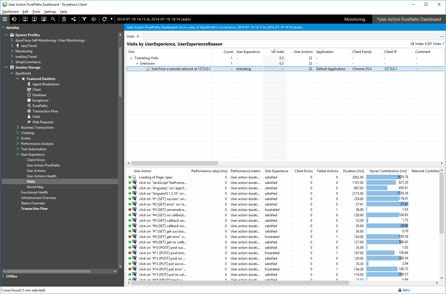
Task: Collapse the System Profiles node
Action: click(6, 35)
